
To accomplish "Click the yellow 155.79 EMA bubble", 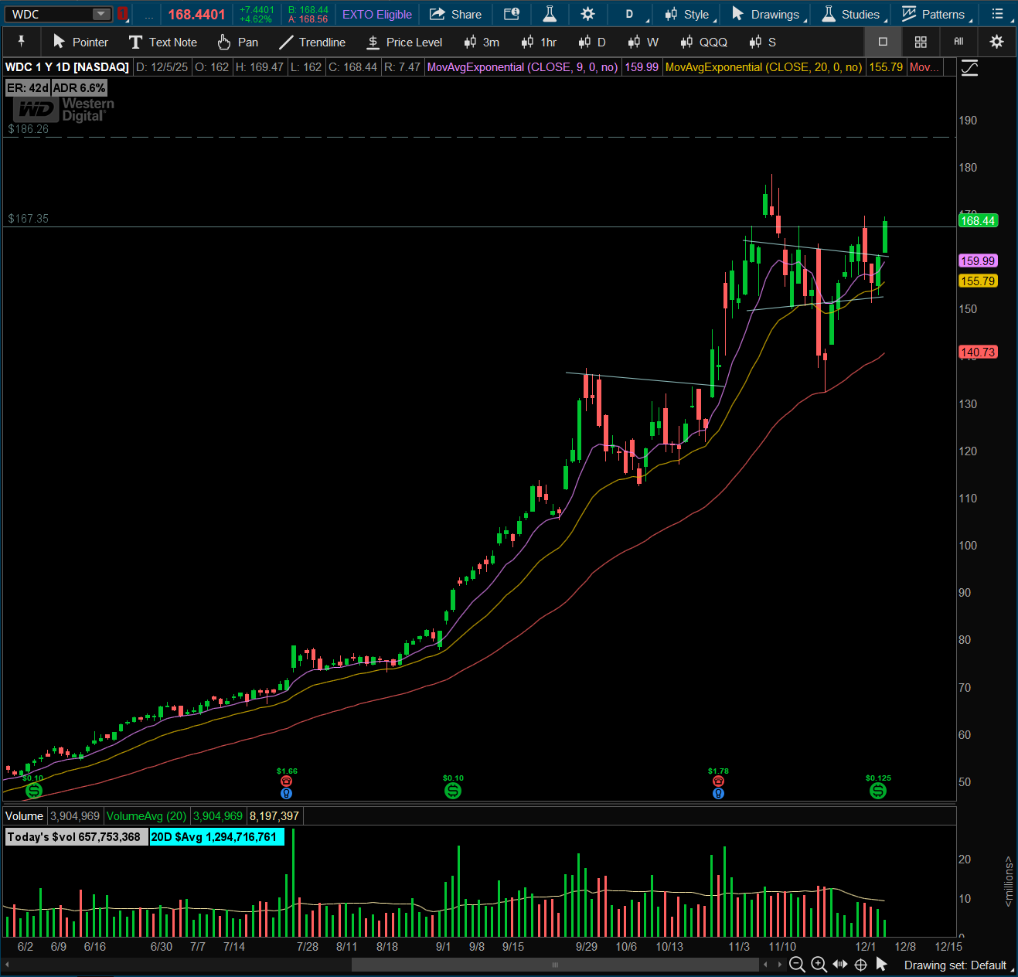I will point(978,281).
